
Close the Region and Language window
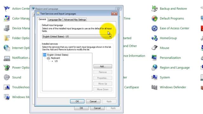click(118, 9)
